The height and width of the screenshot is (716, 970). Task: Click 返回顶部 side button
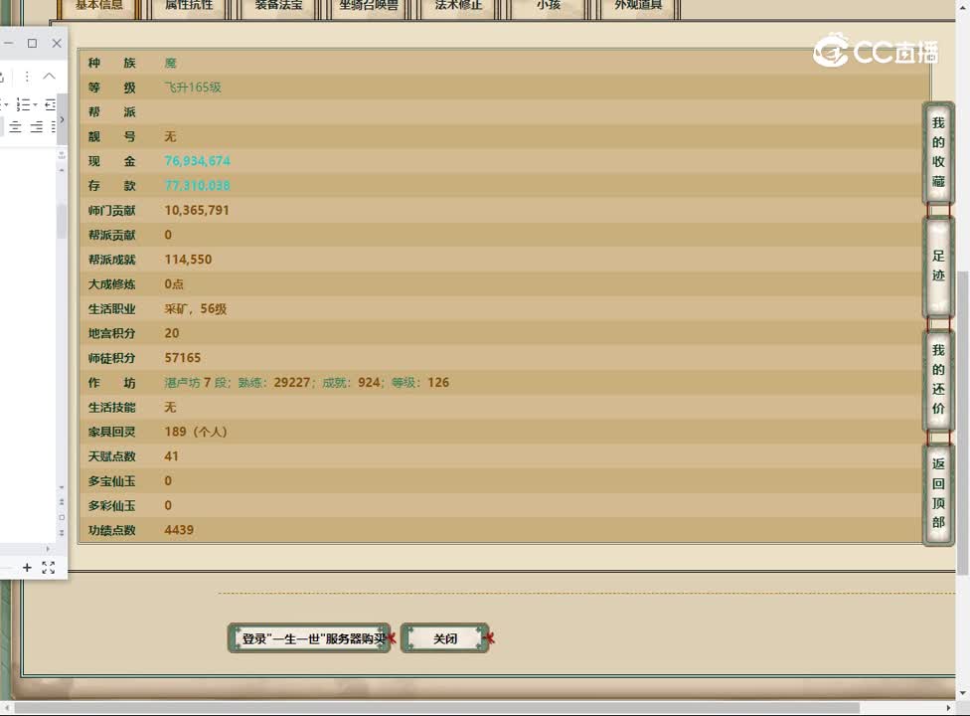(x=938, y=494)
